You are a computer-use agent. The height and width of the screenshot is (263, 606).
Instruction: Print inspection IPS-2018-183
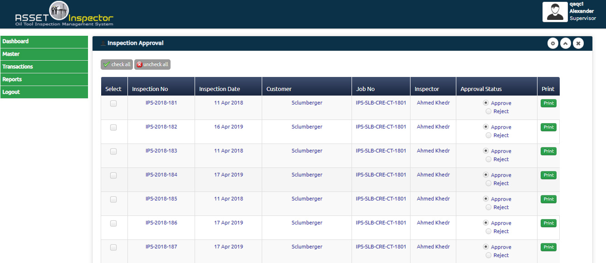coord(549,151)
